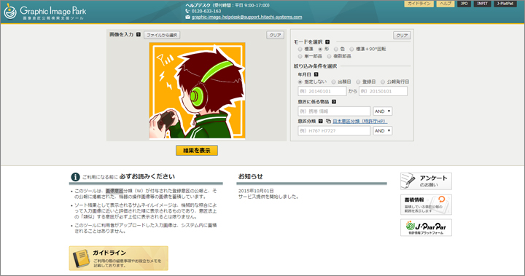Click the 意匠に係る物品 text field
525x276 pixels.
pyautogui.click(x=334, y=111)
